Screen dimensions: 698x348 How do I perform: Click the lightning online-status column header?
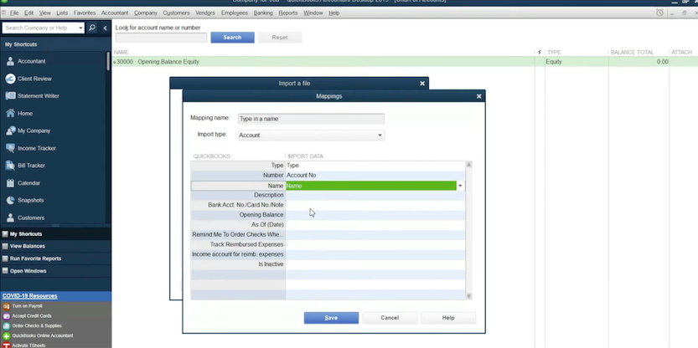540,52
